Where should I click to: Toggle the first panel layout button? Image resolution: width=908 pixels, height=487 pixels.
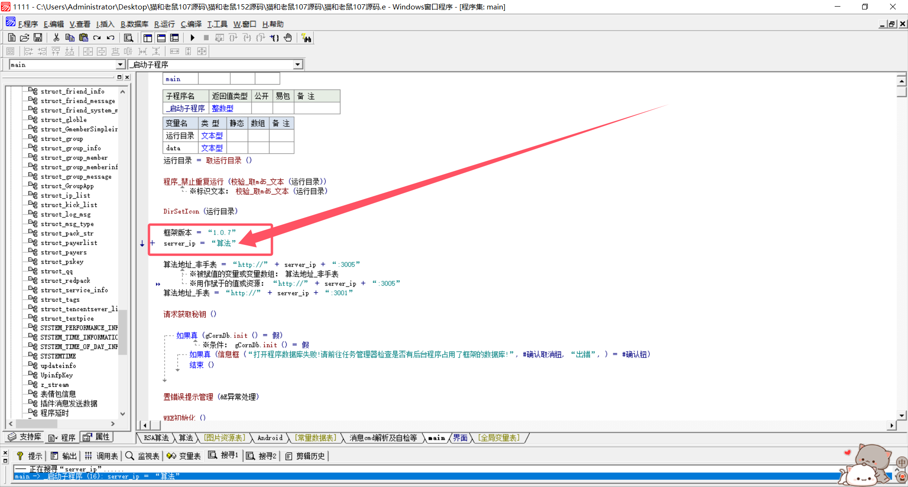[148, 38]
